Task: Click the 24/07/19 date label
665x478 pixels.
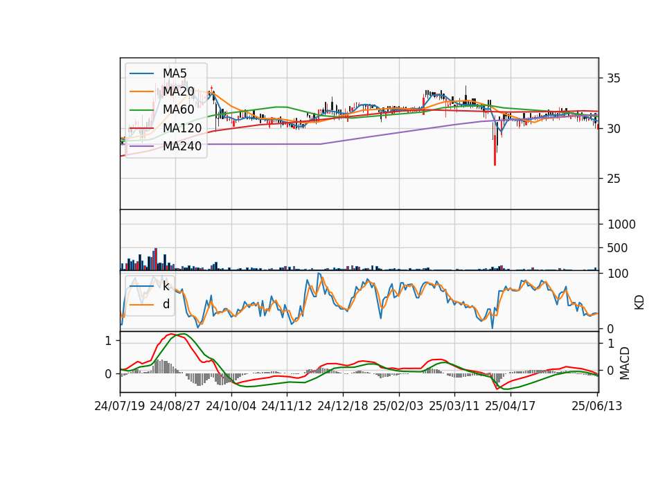Action: [120, 406]
